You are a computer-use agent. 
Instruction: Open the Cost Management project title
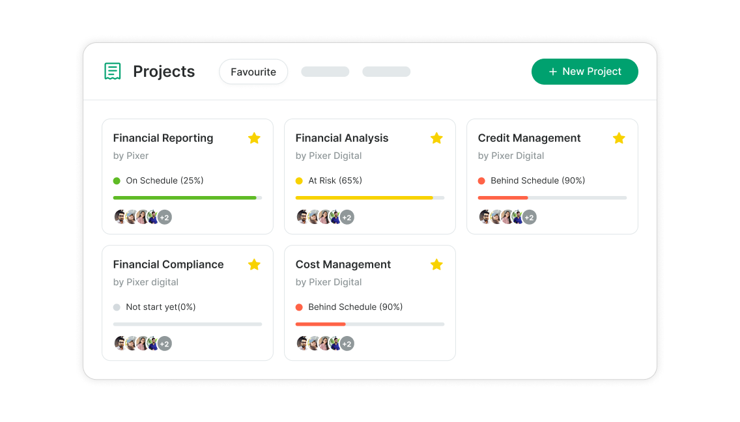pyautogui.click(x=343, y=264)
